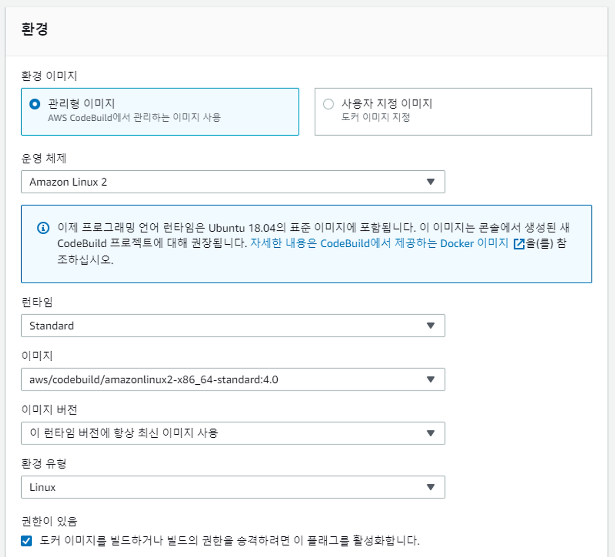
Task: Open the amazonlinux2-x86_64-standard:4.0 image dropdown
Action: [x=233, y=380]
